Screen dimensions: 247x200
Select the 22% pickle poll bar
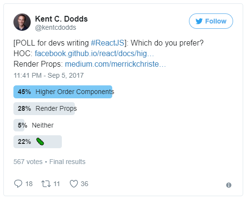(x=37, y=141)
